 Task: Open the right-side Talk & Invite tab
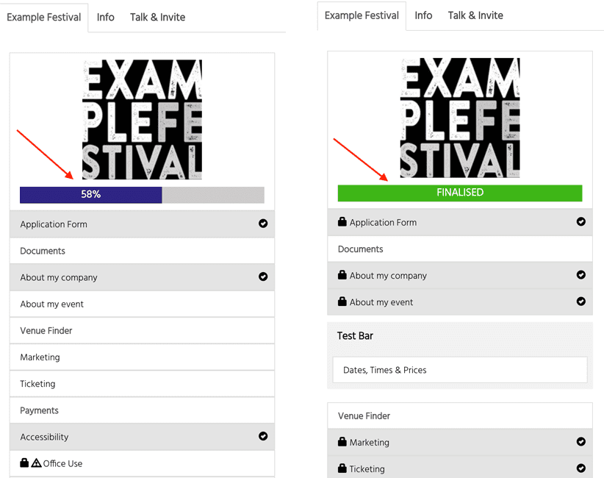(475, 15)
